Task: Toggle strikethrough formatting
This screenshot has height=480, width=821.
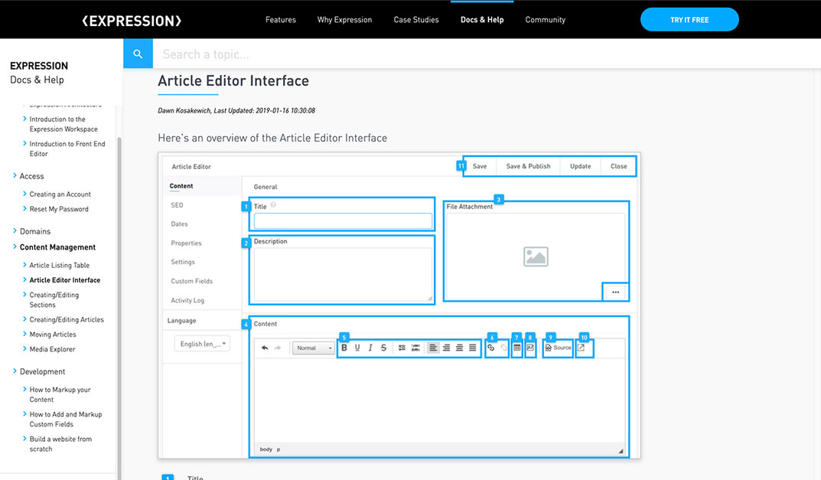Action: [383, 348]
